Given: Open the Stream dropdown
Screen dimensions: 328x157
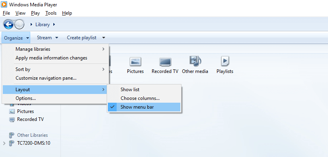Looking at the screenshot, I should tap(47, 38).
